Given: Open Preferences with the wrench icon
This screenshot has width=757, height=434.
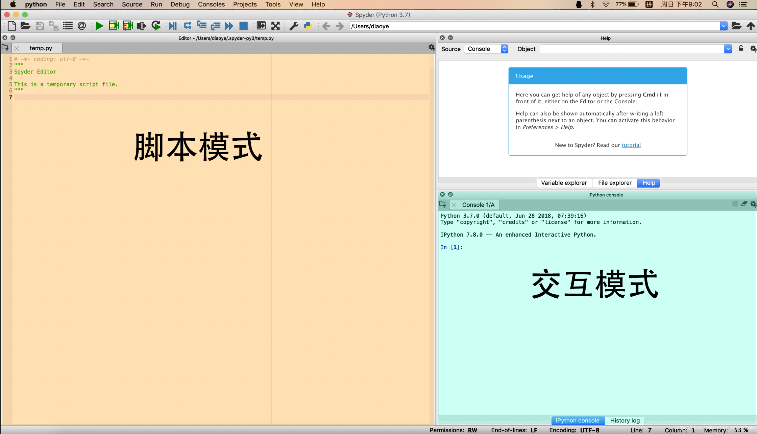Looking at the screenshot, I should pos(294,26).
